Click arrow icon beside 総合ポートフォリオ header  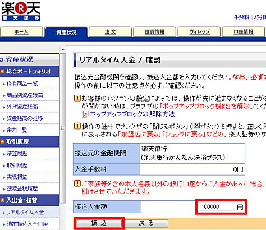point(2,71)
